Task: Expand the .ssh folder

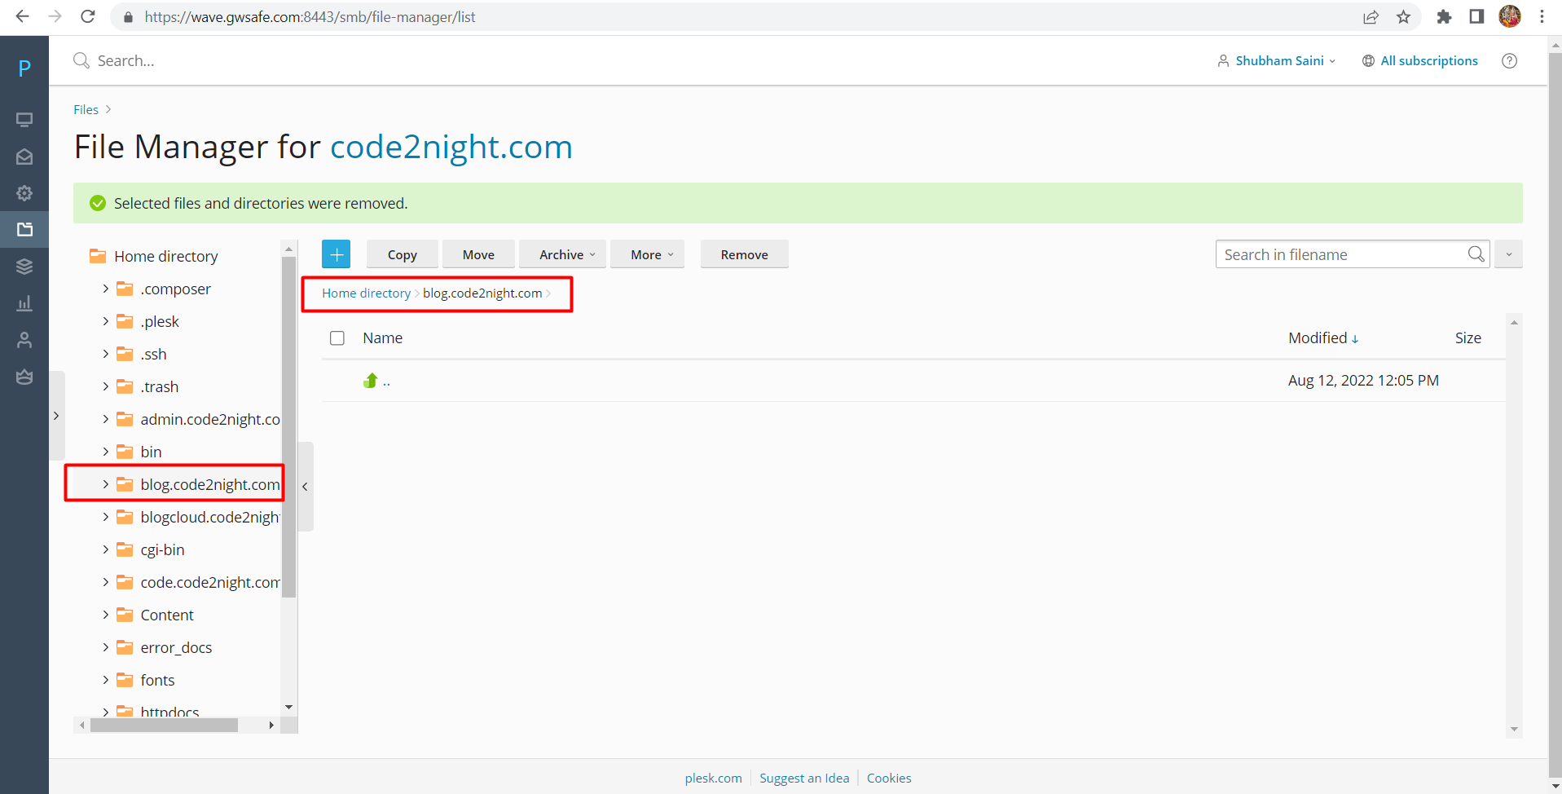Action: [x=105, y=354]
